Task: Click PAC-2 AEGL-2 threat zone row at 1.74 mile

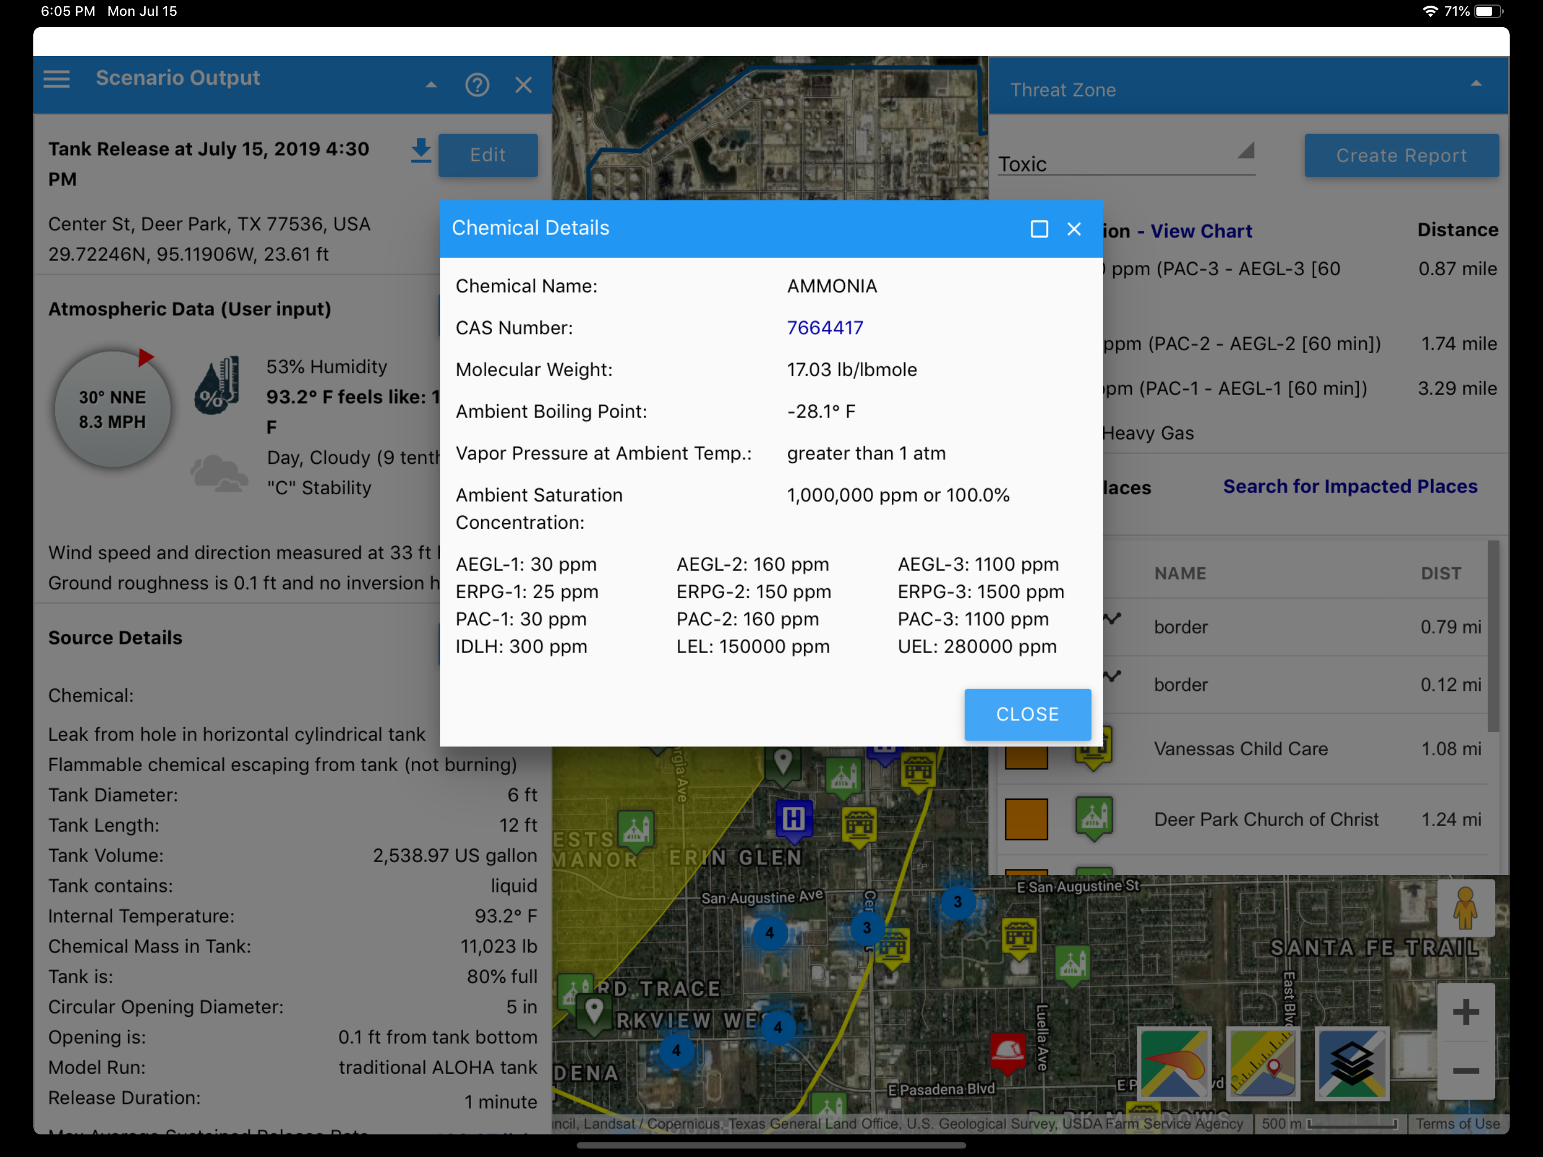Action: coord(1300,343)
